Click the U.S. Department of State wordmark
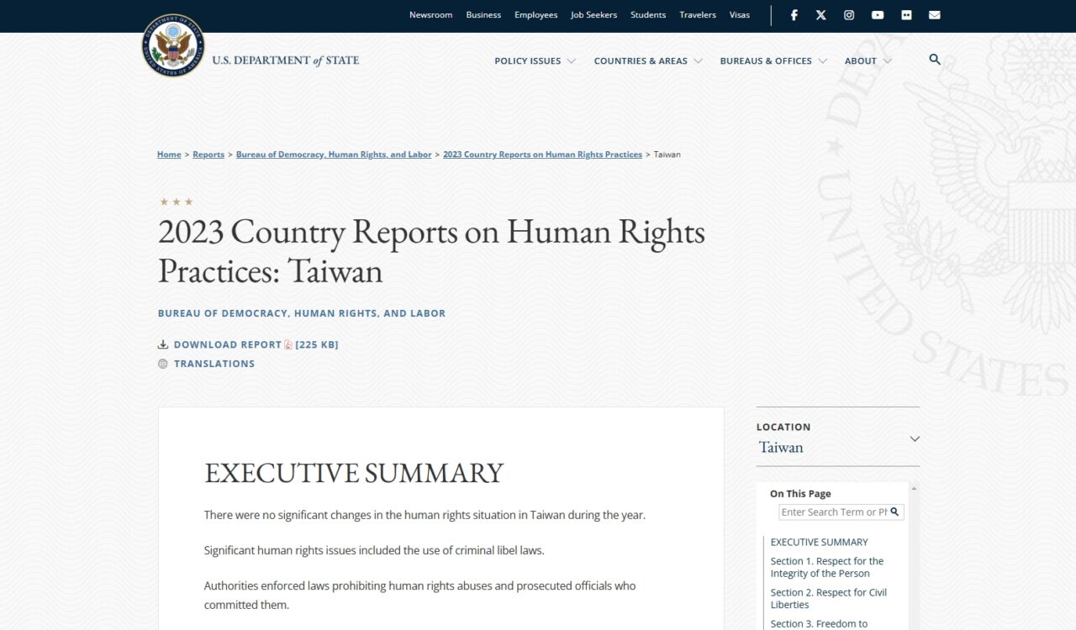The image size is (1076, 630). click(286, 60)
